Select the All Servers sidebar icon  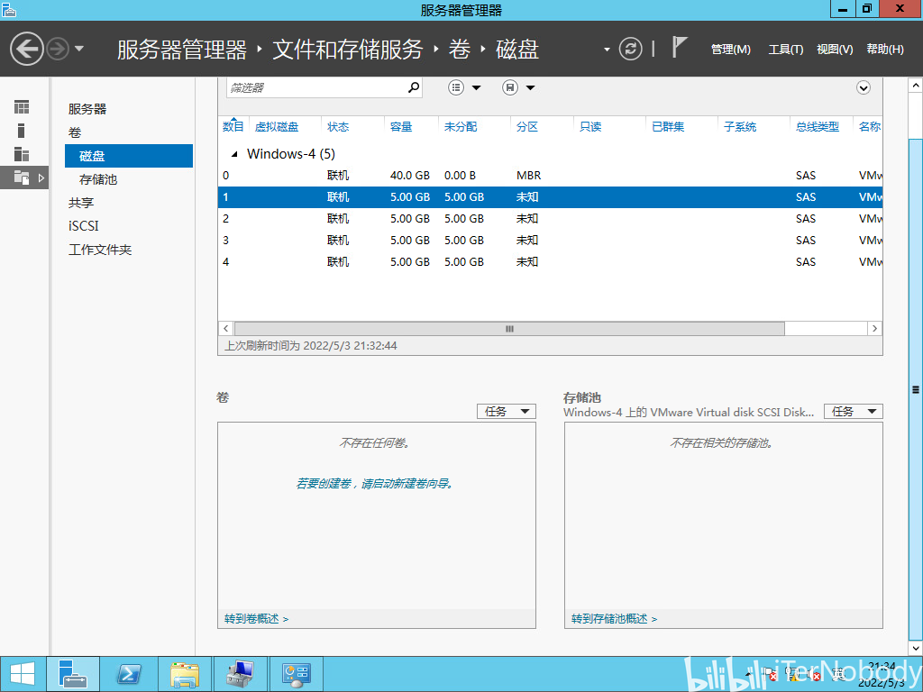(22, 154)
